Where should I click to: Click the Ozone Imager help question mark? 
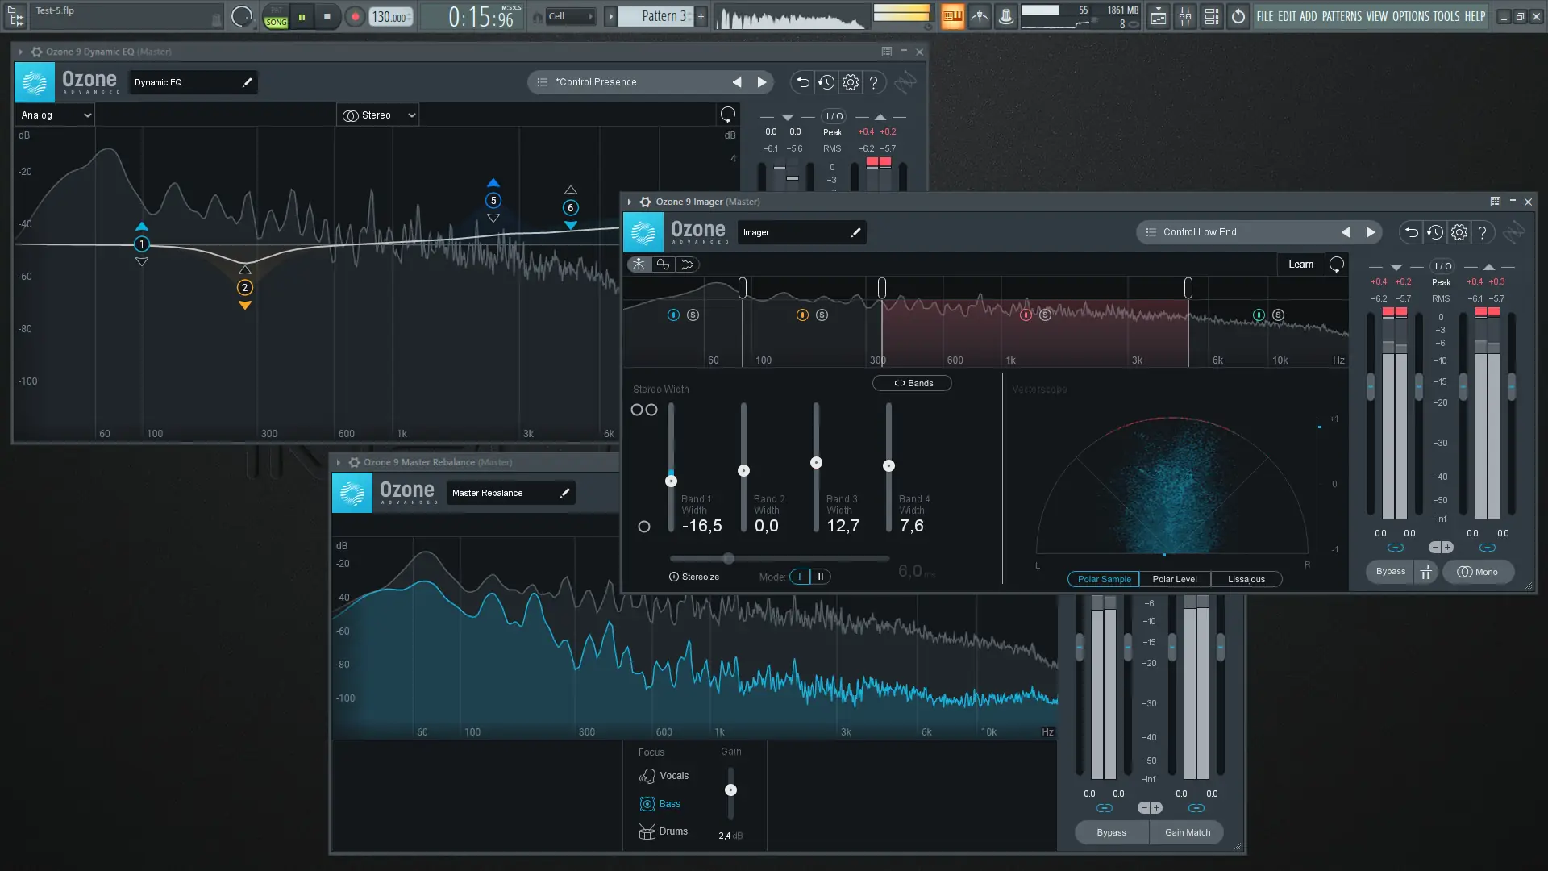[x=1483, y=232]
